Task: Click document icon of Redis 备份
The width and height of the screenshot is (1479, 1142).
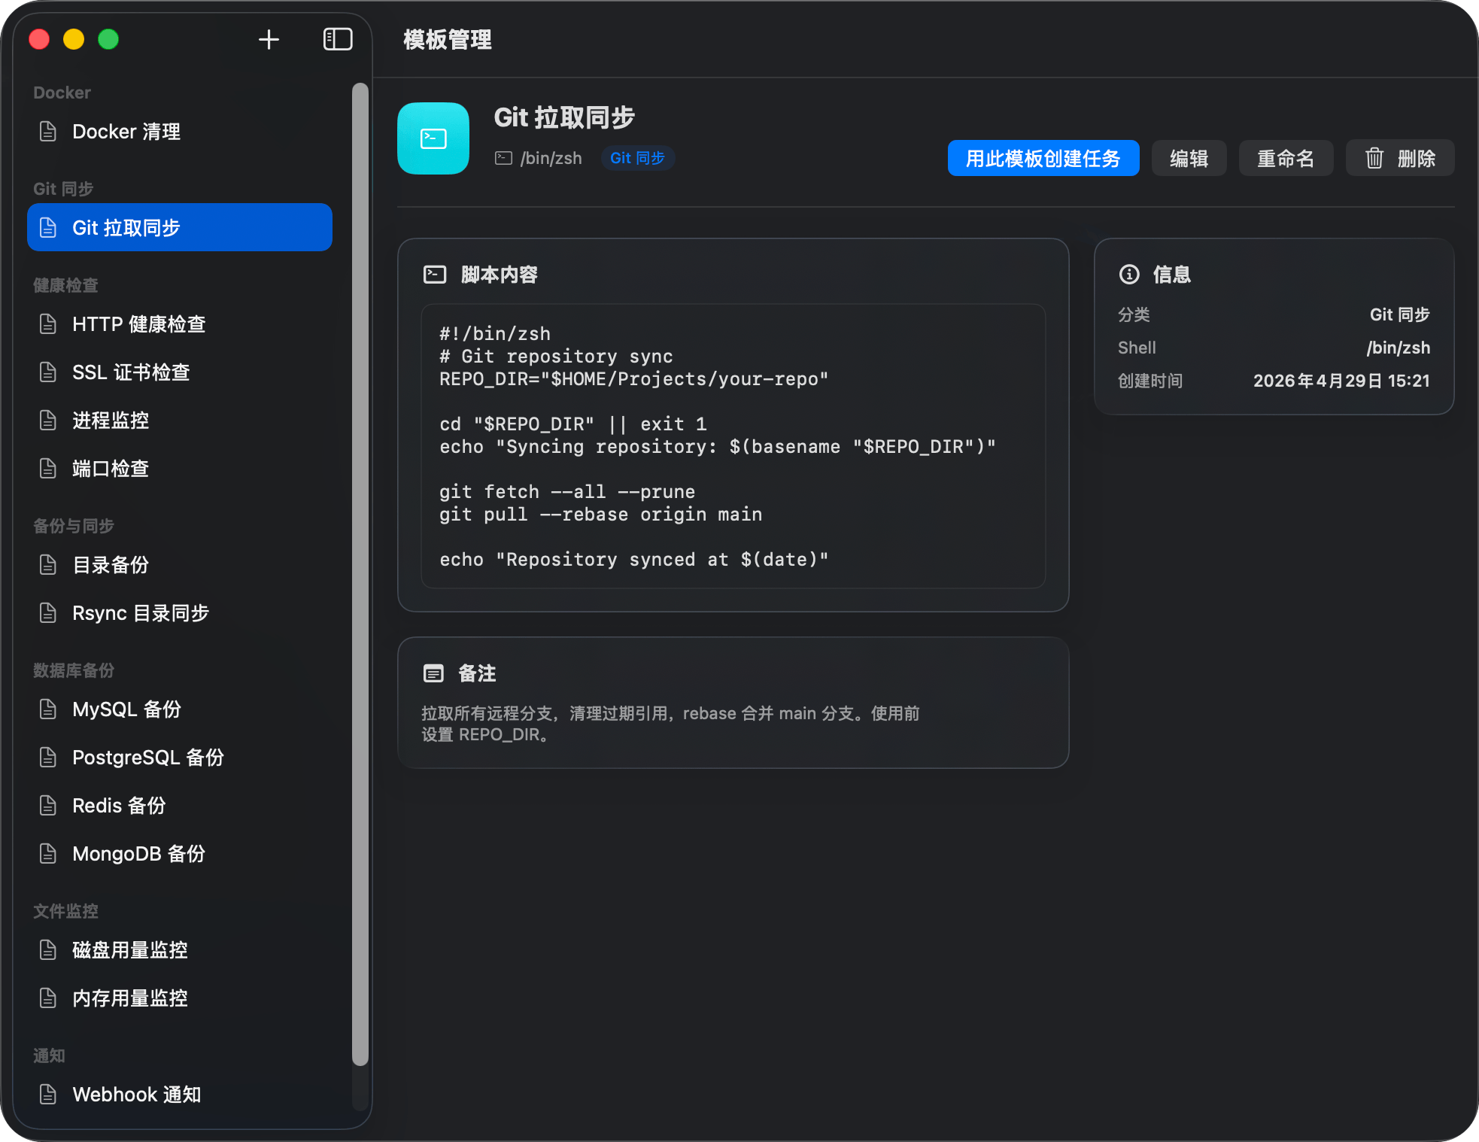Action: point(48,806)
